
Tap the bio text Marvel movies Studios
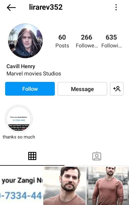pos(34,74)
